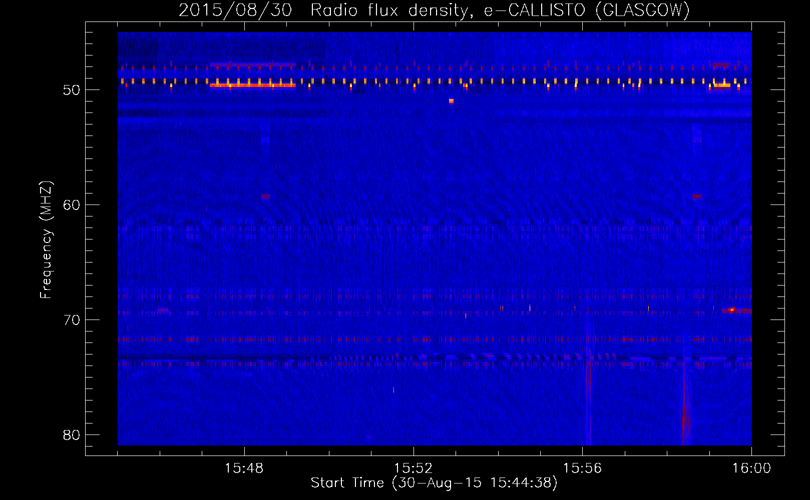Select the 15:52 time tick label

point(413,468)
